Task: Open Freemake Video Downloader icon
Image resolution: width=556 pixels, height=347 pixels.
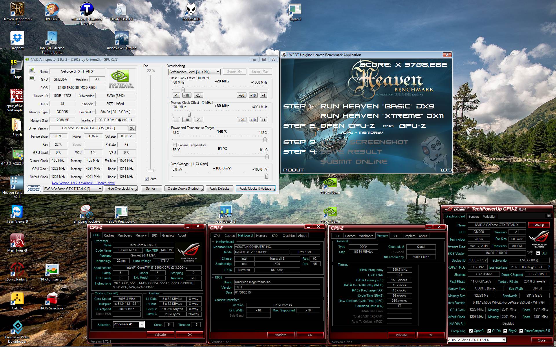Action: [x=17, y=332]
